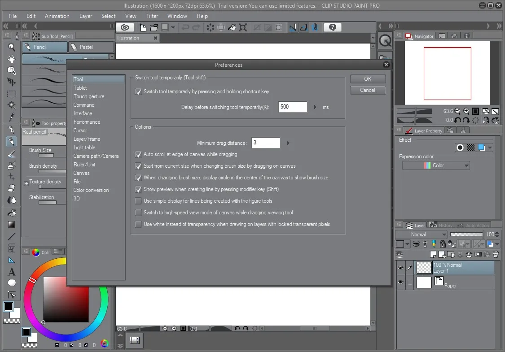This screenshot has height=352, width=505.
Task: Open the Normal blending mode dropdown
Action: [x=421, y=235]
